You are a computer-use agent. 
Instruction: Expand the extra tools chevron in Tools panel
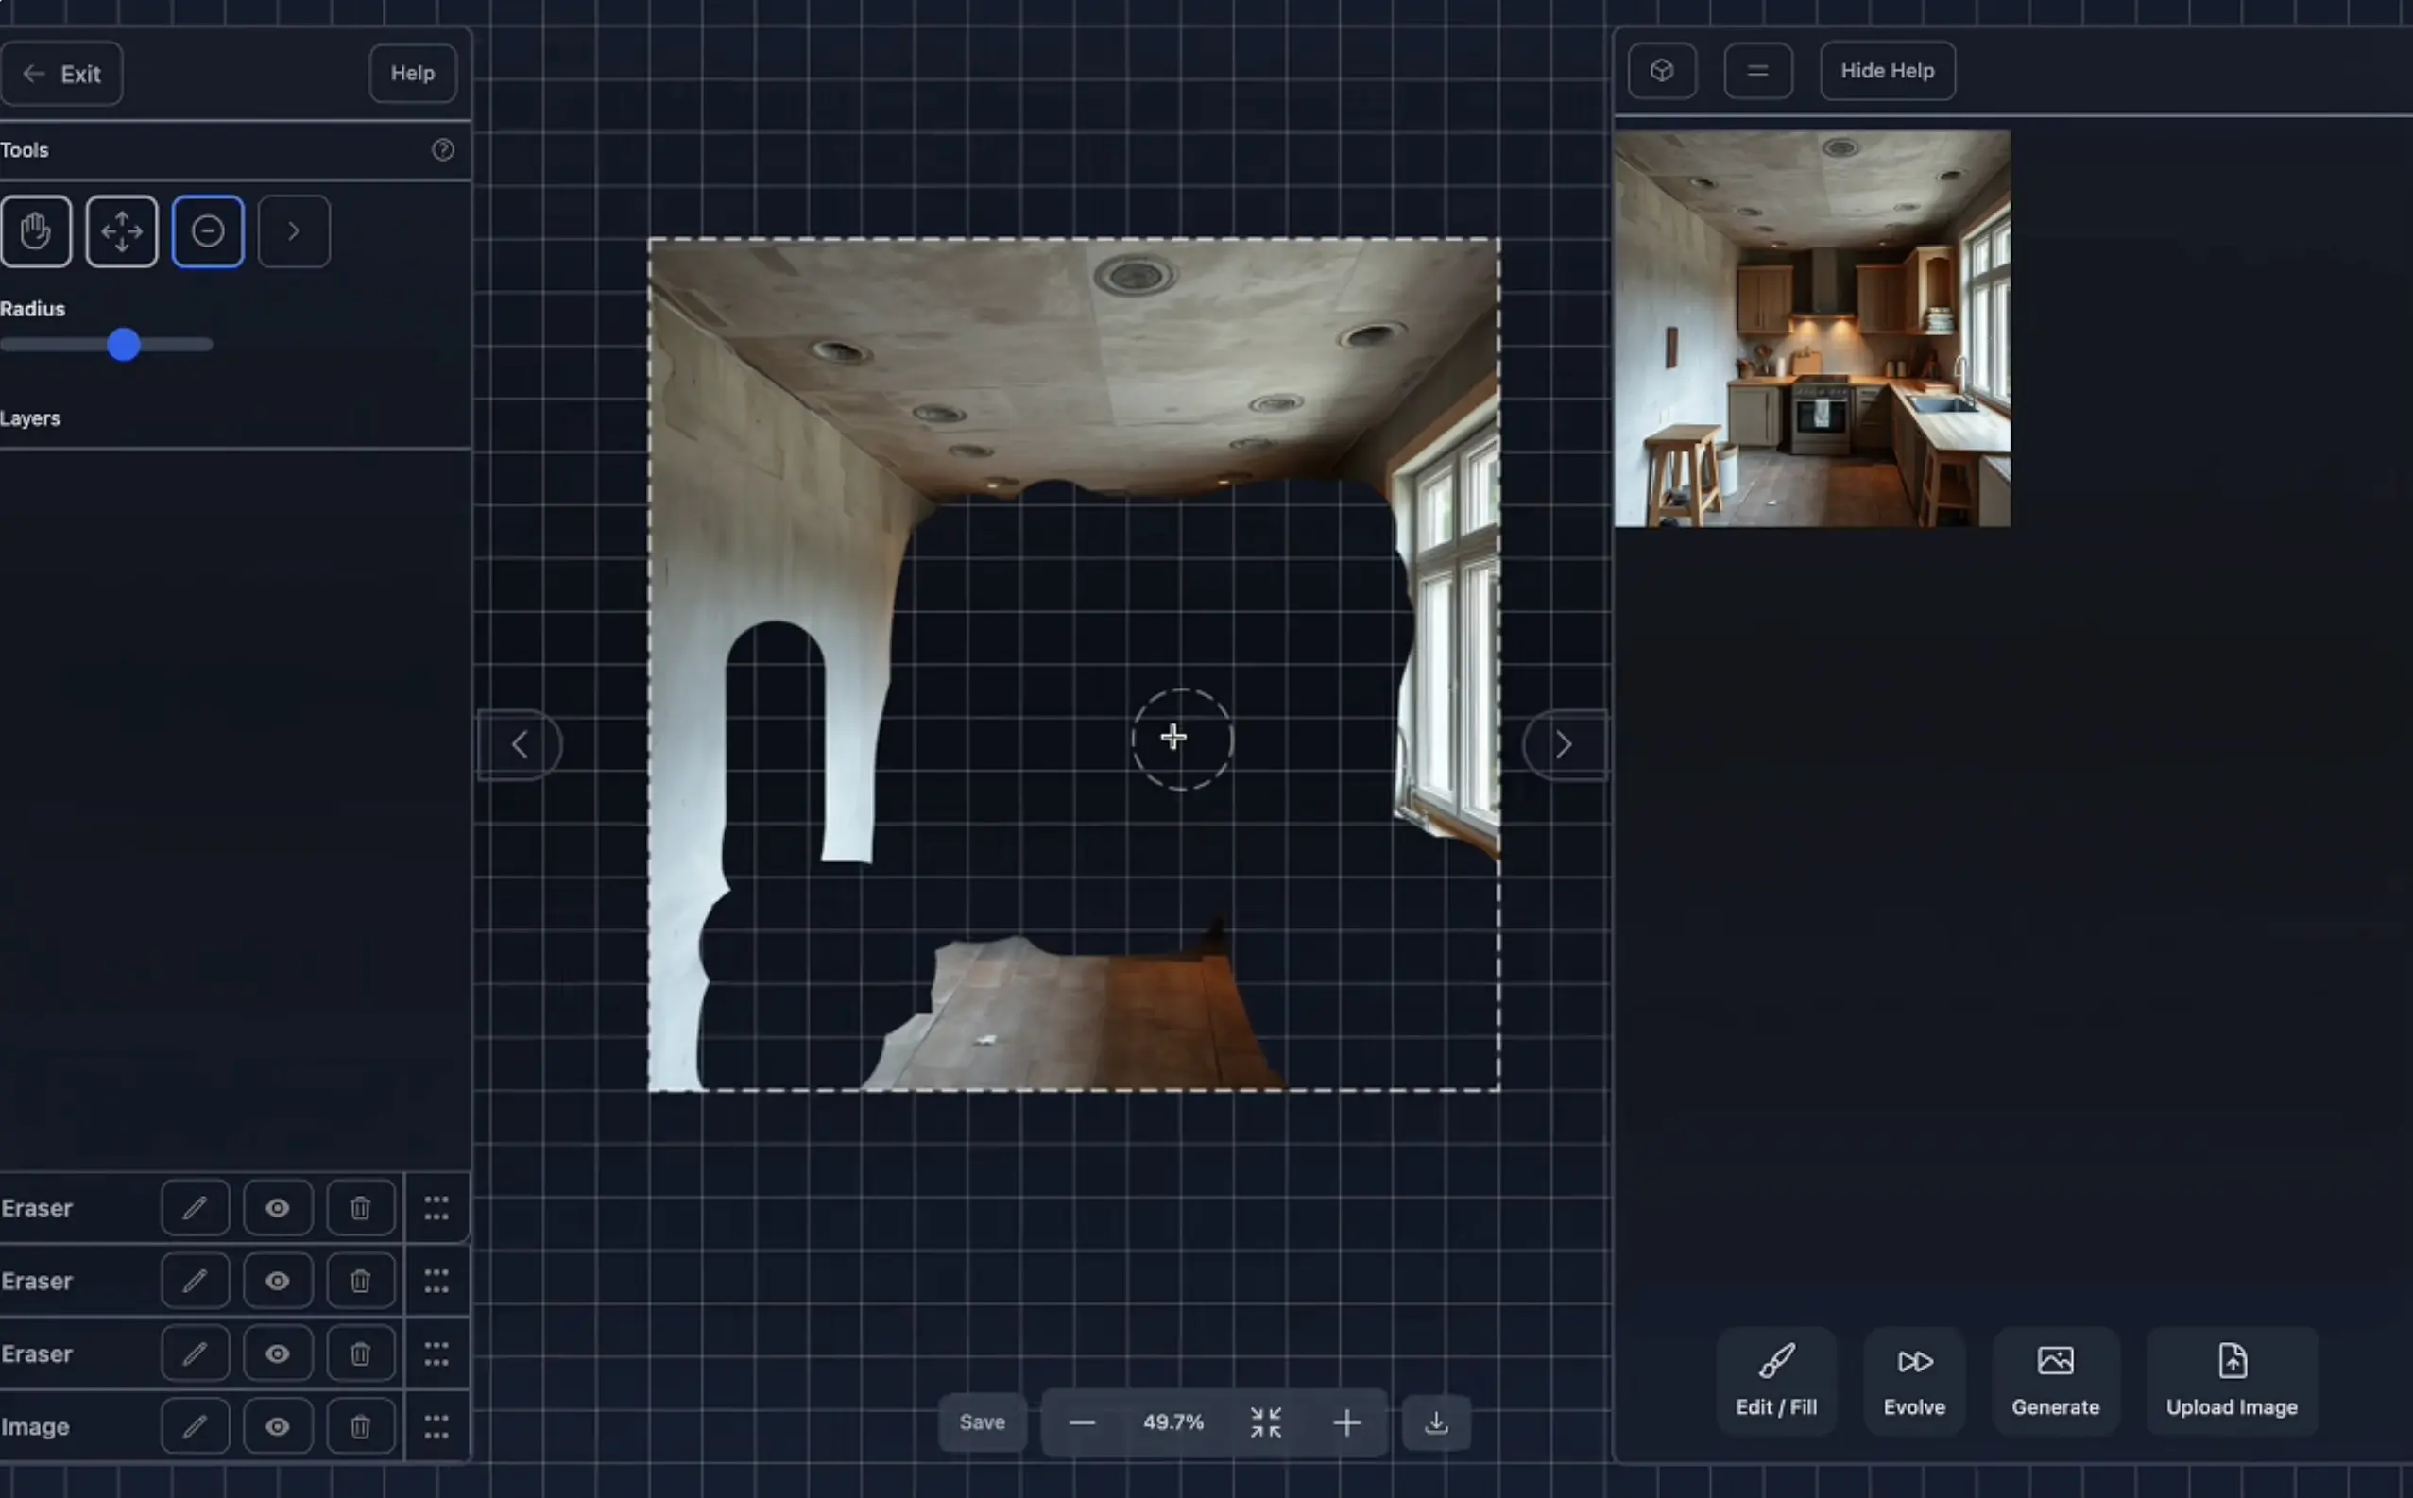tap(293, 230)
